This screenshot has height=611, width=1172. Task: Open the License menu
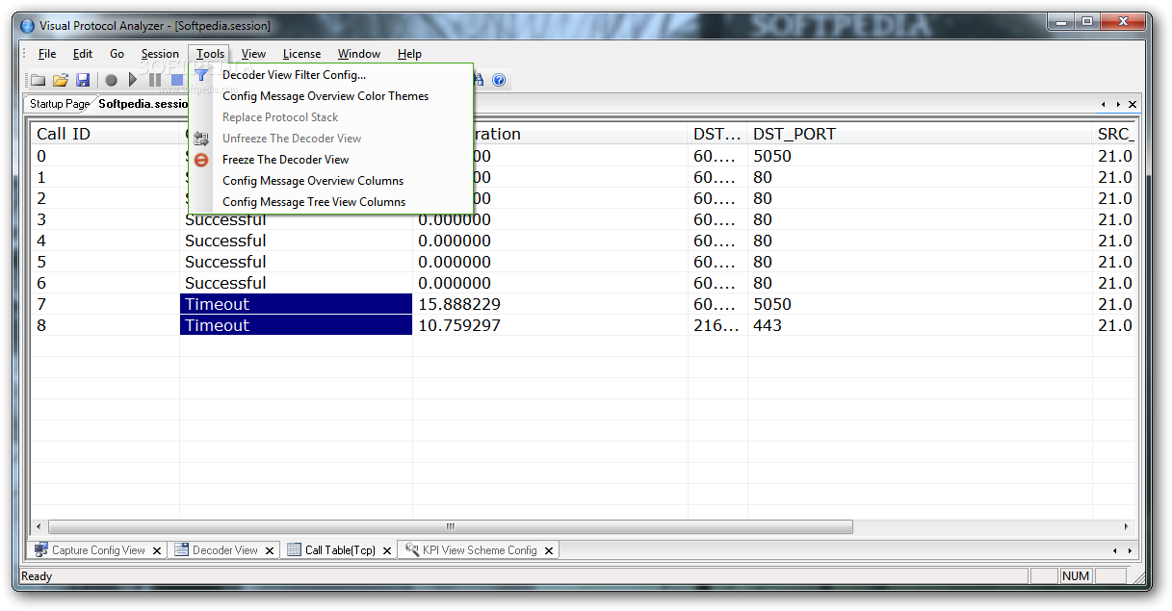point(301,54)
